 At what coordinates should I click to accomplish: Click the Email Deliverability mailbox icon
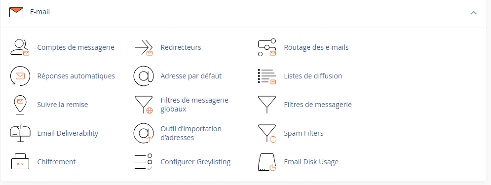pyautogui.click(x=20, y=133)
